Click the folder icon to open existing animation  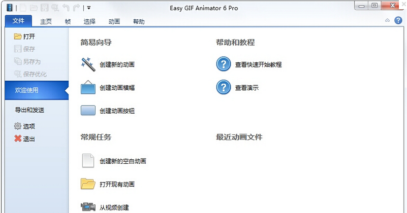tap(88, 184)
